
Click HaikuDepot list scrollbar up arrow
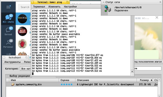(159, 80)
